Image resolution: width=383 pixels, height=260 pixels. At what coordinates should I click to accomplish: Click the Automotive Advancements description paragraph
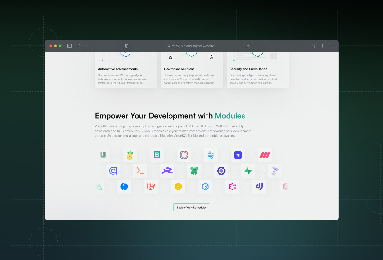(x=123, y=79)
